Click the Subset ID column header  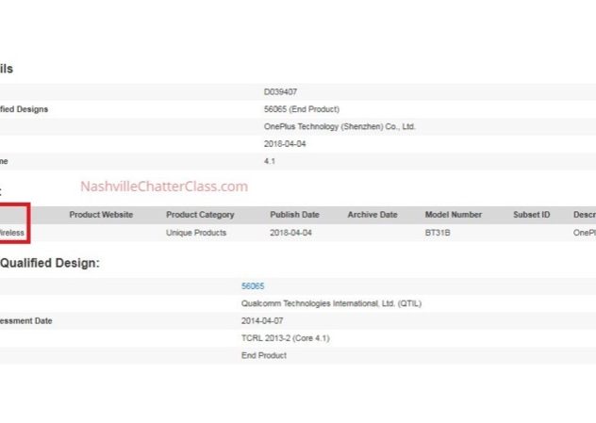coord(531,215)
